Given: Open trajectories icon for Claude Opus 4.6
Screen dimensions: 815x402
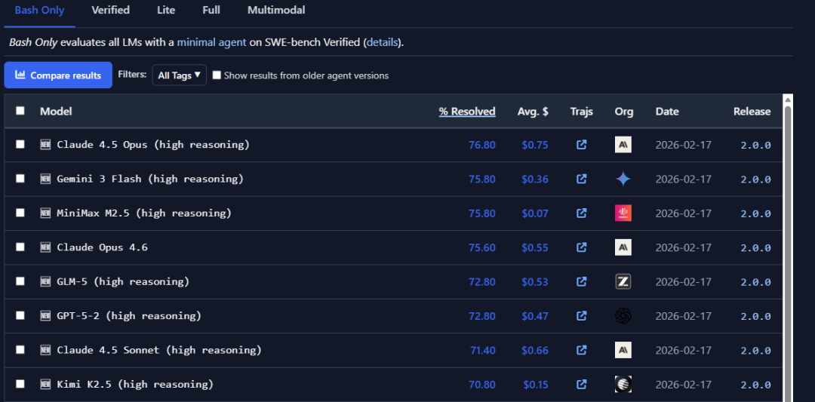Looking at the screenshot, I should [x=581, y=247].
